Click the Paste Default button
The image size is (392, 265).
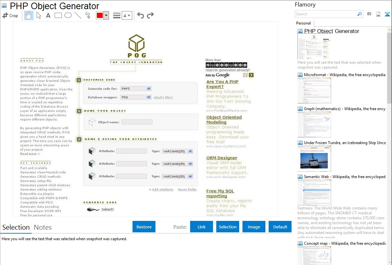tap(280, 227)
